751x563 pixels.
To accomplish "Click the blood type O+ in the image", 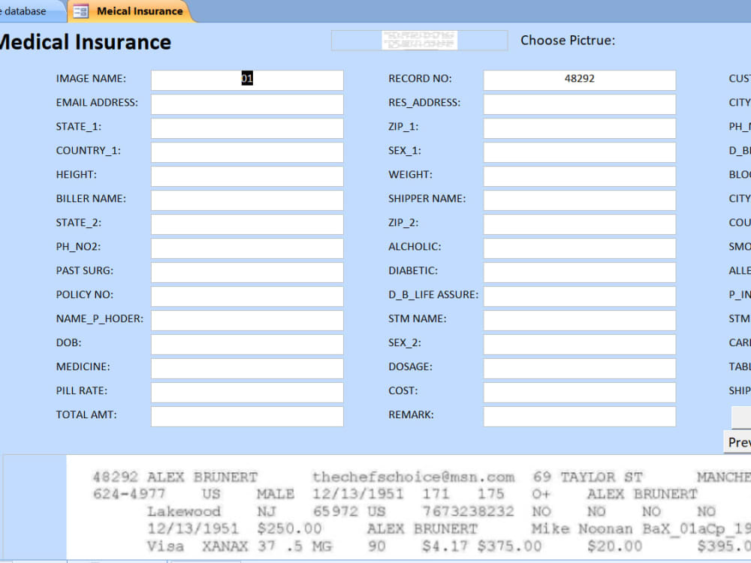I will pyautogui.click(x=541, y=494).
